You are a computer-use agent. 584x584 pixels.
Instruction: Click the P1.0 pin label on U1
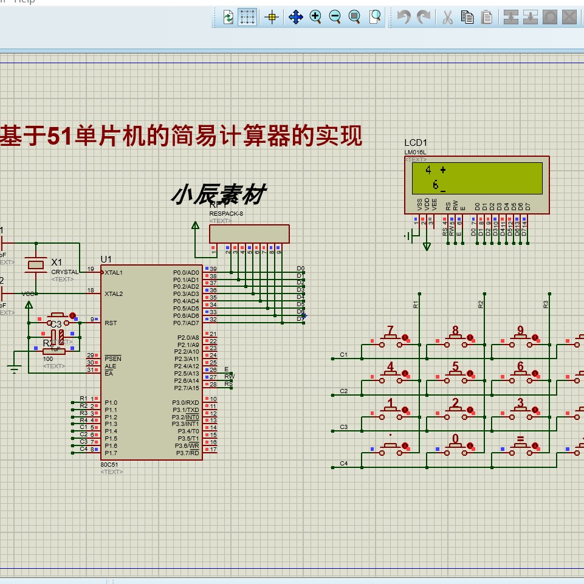(111, 403)
